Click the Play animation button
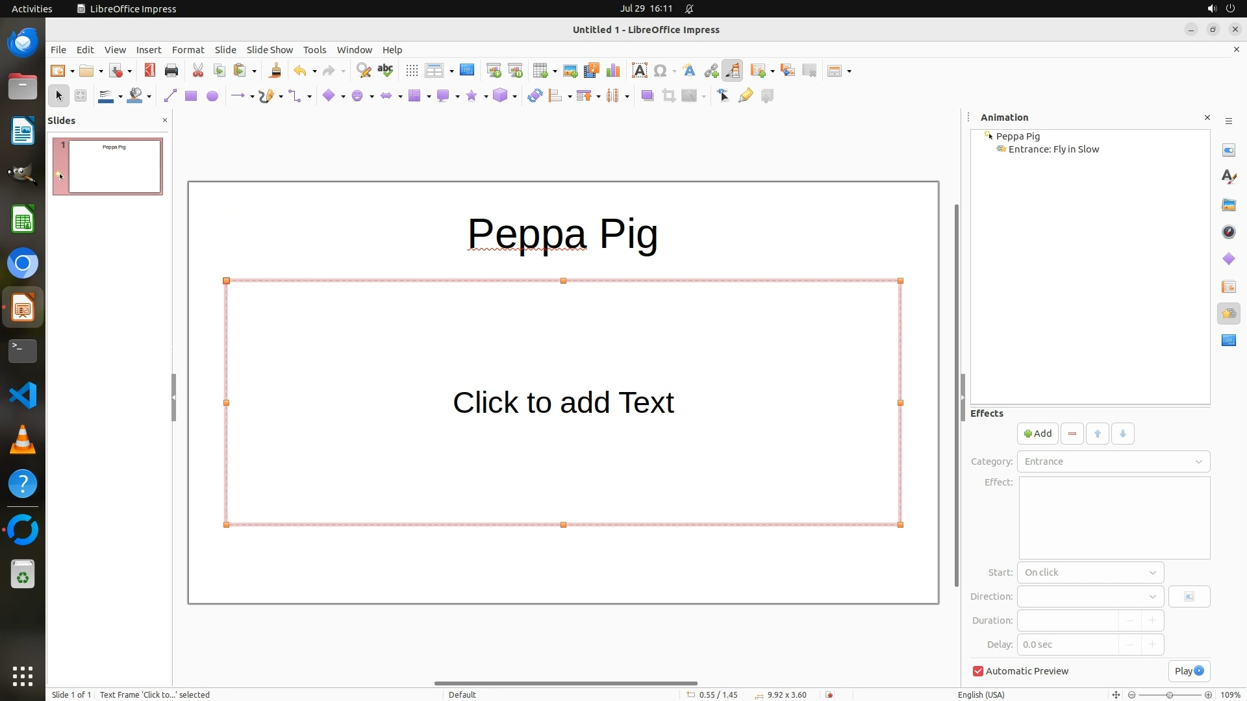 coord(1189,671)
